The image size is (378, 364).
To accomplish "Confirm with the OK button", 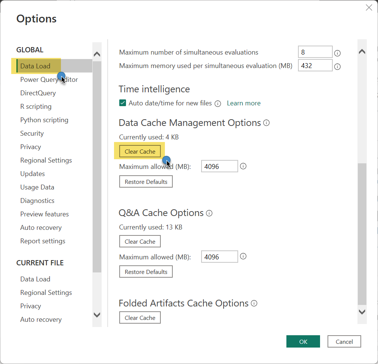I will [303, 342].
